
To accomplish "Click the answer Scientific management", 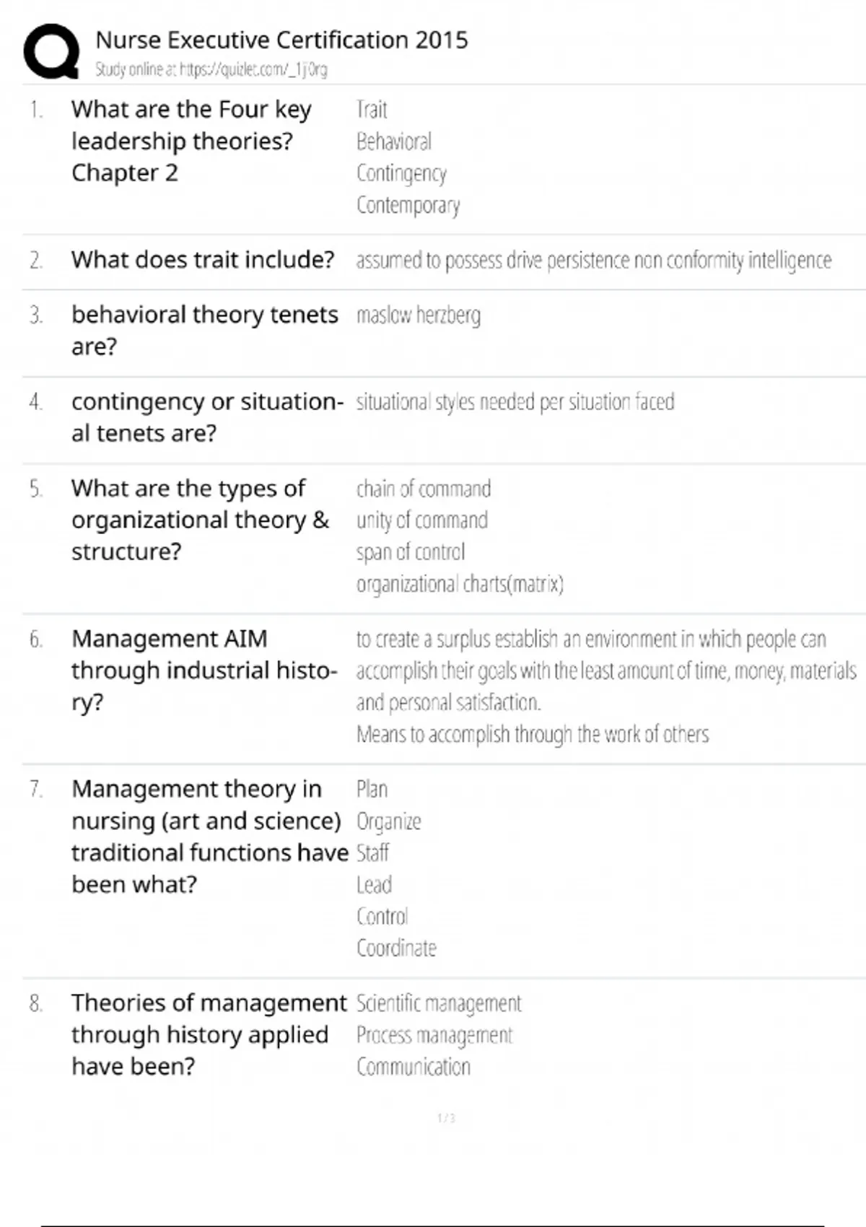I will [x=439, y=1003].
